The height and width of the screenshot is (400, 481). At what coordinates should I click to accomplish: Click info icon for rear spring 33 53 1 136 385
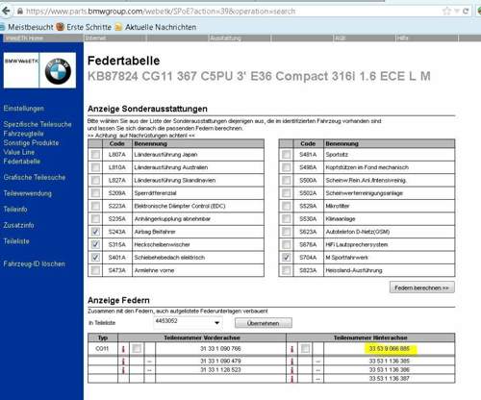(291, 362)
